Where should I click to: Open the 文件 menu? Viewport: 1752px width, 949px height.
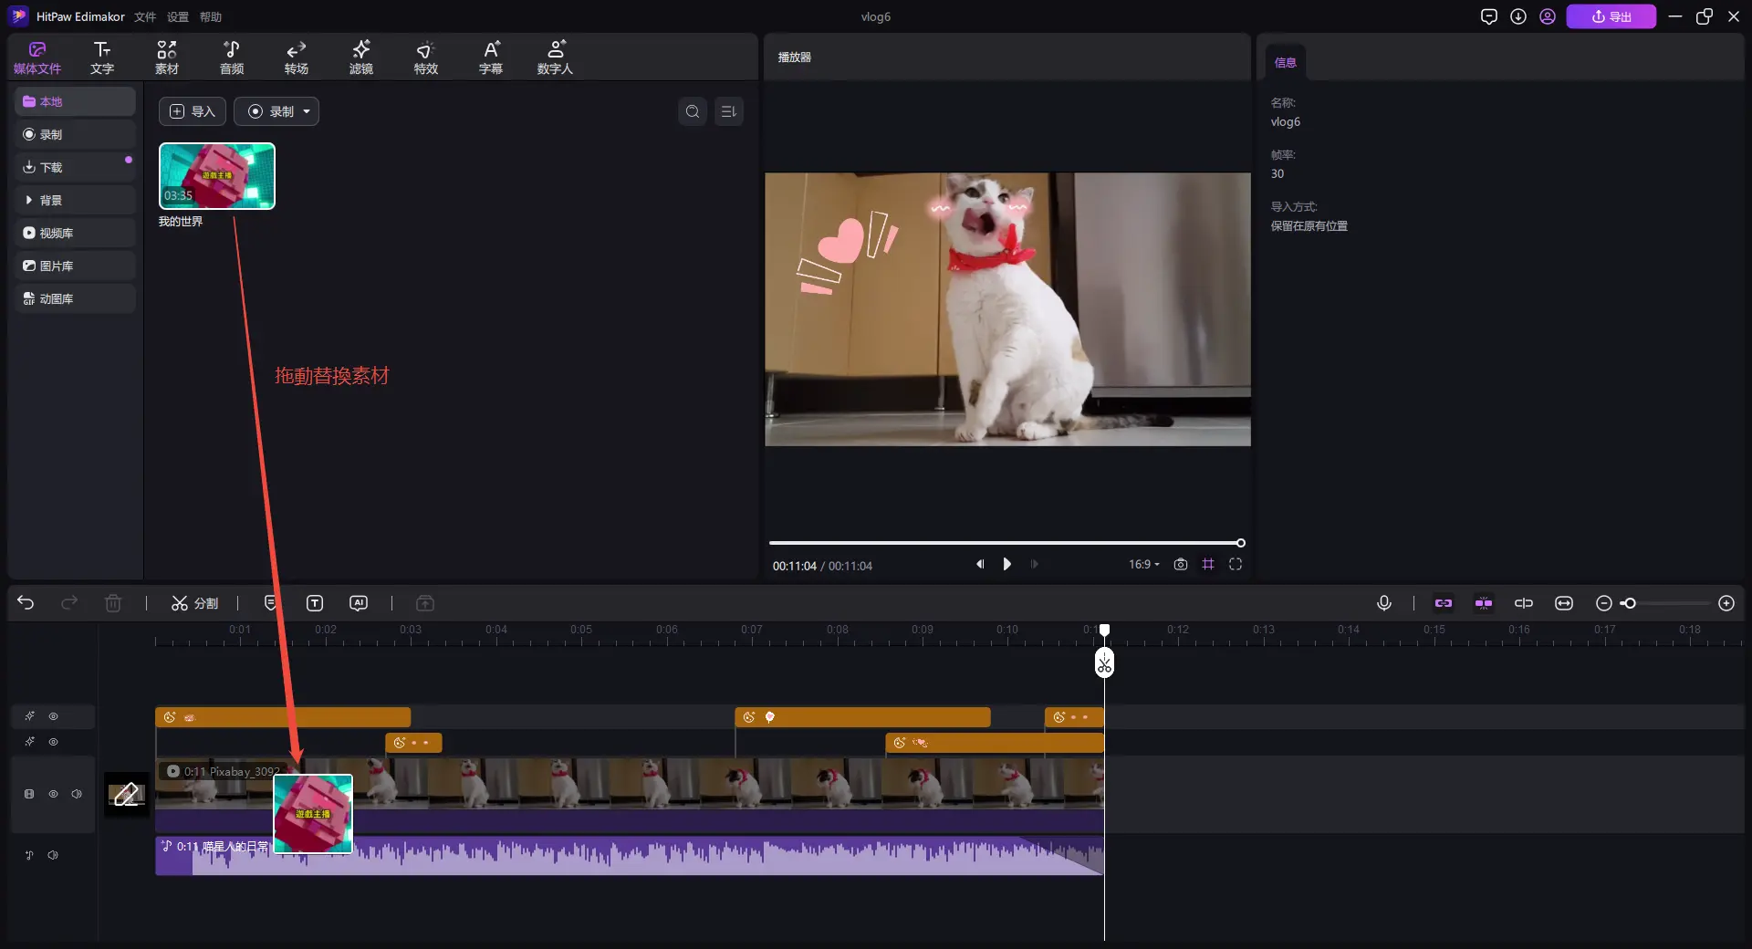click(x=145, y=16)
